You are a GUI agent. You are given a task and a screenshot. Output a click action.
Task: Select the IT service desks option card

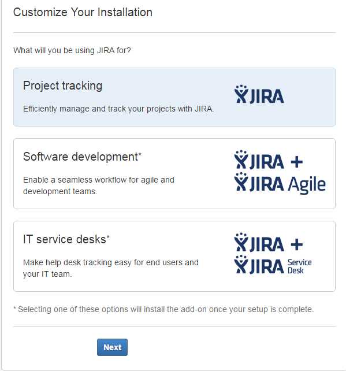[x=174, y=256]
